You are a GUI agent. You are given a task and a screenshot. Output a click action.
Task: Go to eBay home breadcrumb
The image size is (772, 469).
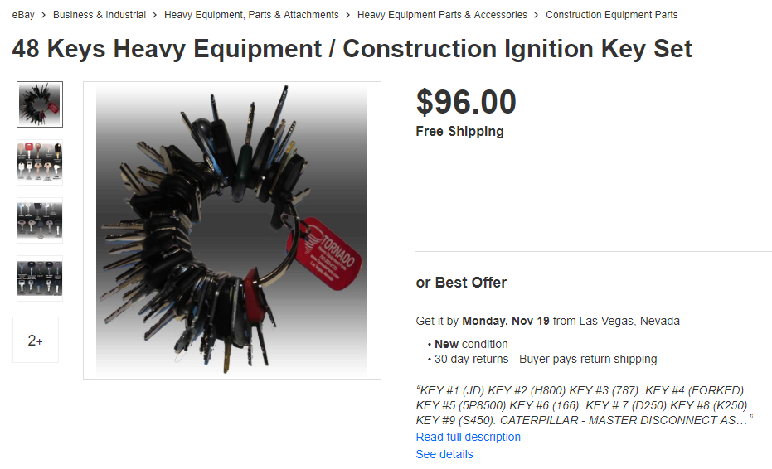(23, 15)
